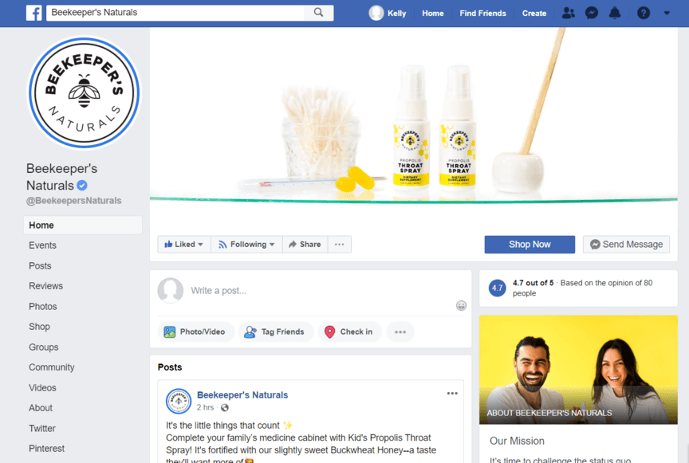This screenshot has height=463, width=689.
Task: Open Groups in the sidebar
Action: point(44,347)
